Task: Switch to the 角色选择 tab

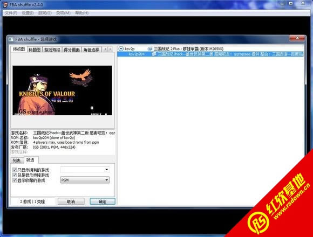Action: tap(91, 50)
